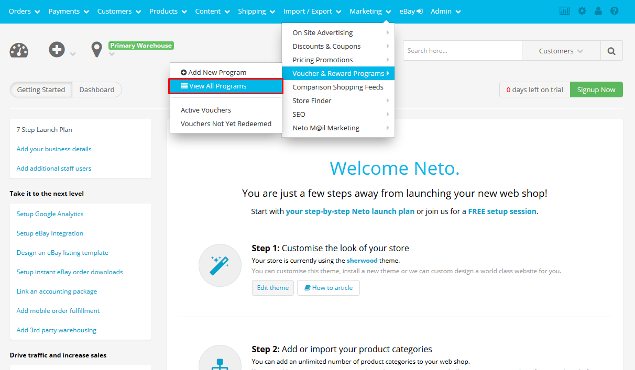Screen dimensions: 635x370
Task: Open Add additional staff users link
Action: tap(54, 169)
